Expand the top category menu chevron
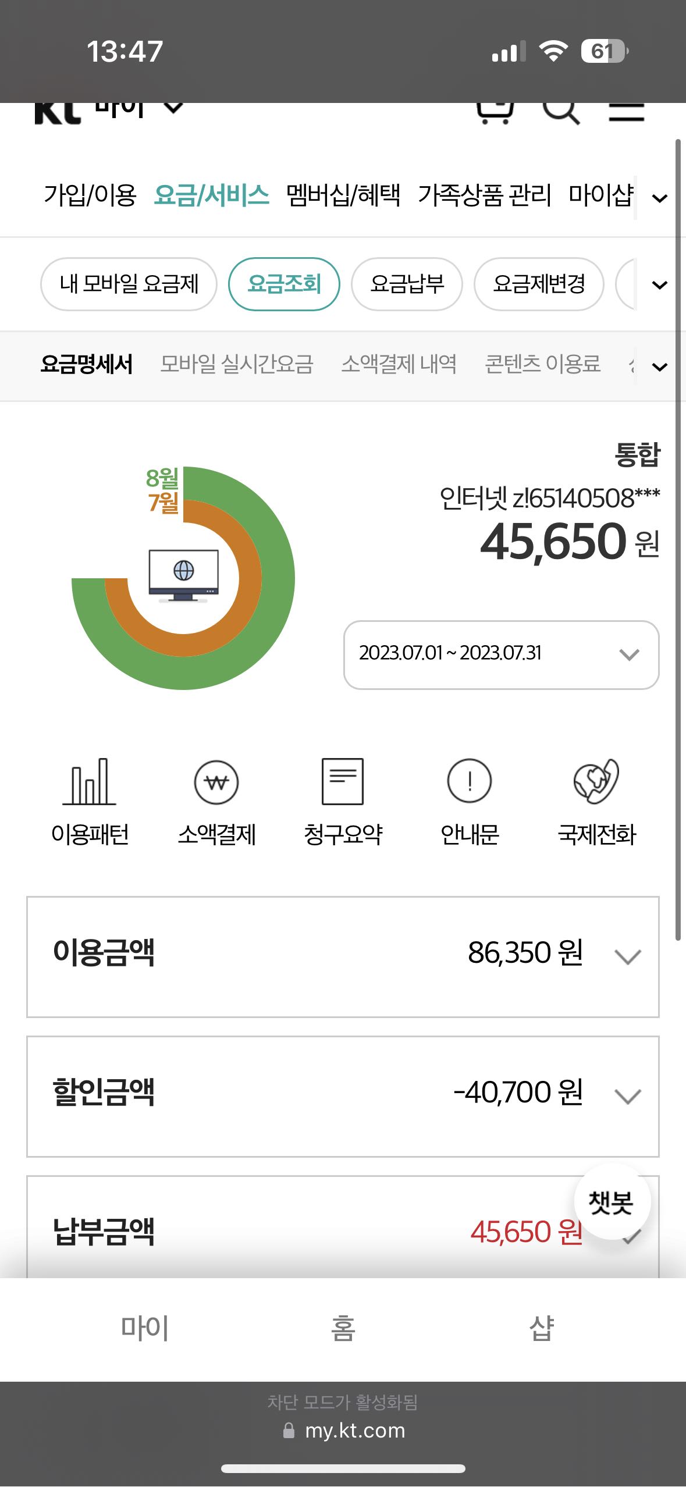686x1487 pixels. tap(660, 198)
